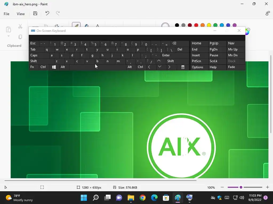Toggle the left Ctrl key
The height and width of the screenshot is (204, 273).
tap(44, 67)
